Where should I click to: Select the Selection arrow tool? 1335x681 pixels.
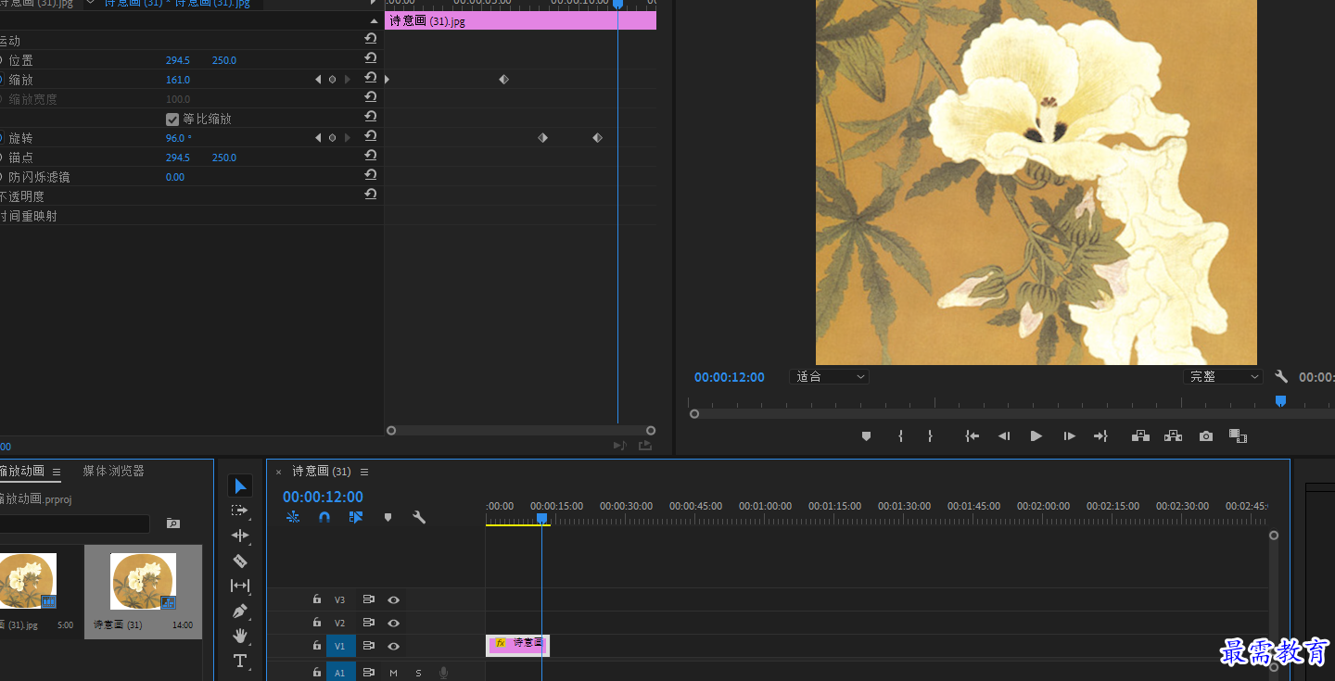pyautogui.click(x=240, y=486)
